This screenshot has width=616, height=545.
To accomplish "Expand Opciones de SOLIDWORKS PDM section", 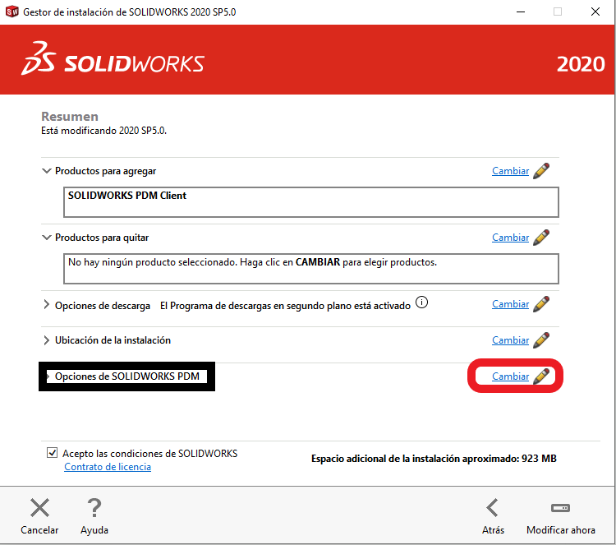I will (x=48, y=376).
